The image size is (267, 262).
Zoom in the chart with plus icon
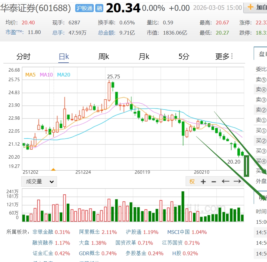203,182
